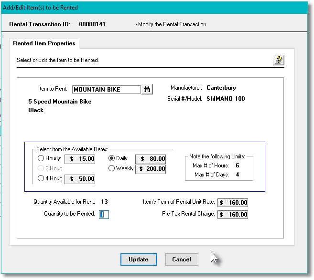Screen dimensions: 314x280
Task: Click the color text Black
Action: [36, 110]
